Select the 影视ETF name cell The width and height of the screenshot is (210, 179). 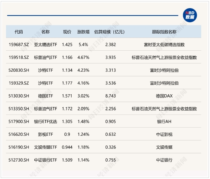pos(46,134)
